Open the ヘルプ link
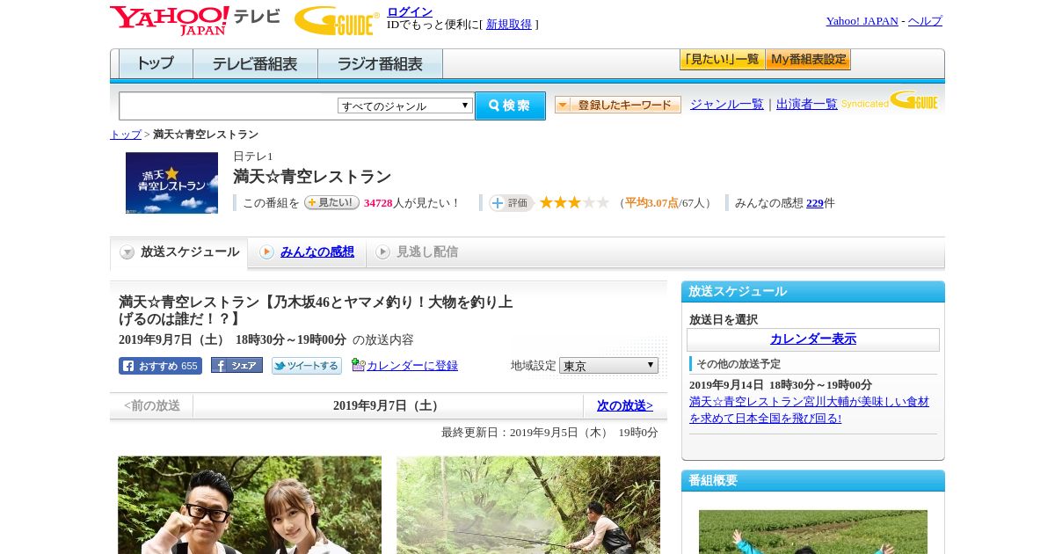The width and height of the screenshot is (1055, 554). [925, 21]
